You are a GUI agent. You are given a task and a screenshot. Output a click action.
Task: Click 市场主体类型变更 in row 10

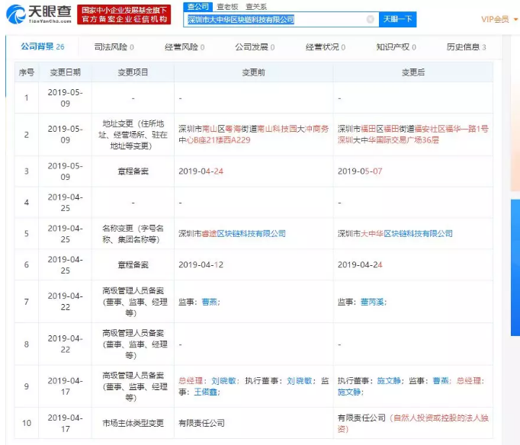(x=133, y=423)
